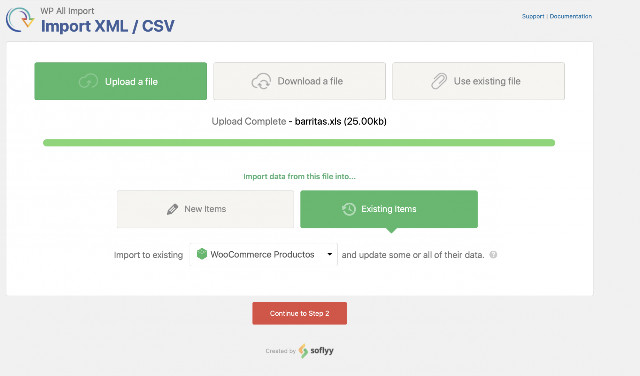The height and width of the screenshot is (376, 640).
Task: Switch to the Use existing file tab
Action: [478, 81]
